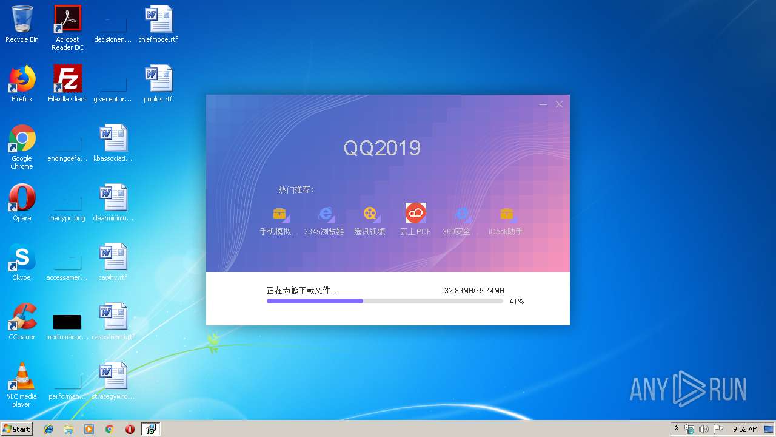Select the clearminimu... document file
The width and height of the screenshot is (776, 437).
point(113,203)
